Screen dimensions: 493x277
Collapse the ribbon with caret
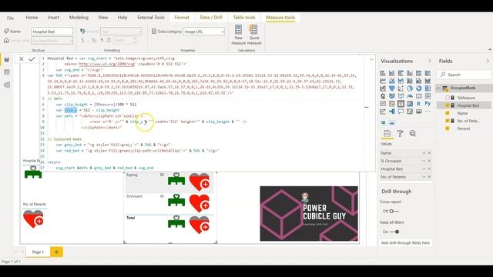tap(490, 49)
